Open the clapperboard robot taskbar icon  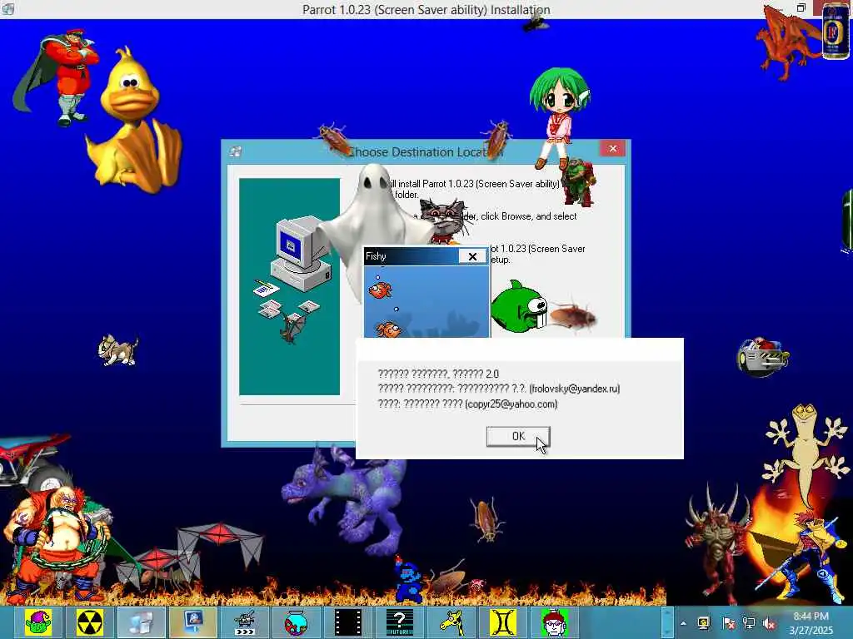tap(244, 622)
